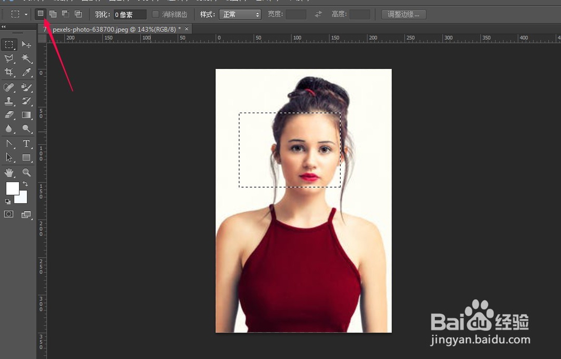Select the Zoom tool

point(26,172)
